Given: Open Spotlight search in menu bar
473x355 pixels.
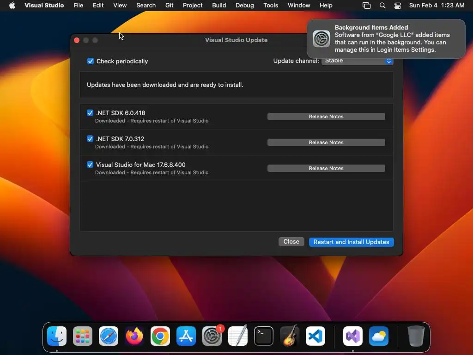Looking at the screenshot, I should point(382,6).
